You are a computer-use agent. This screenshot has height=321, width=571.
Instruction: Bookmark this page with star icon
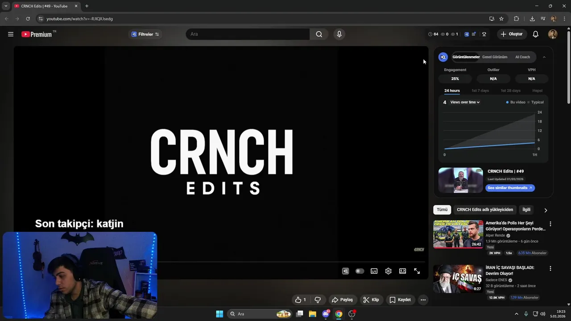coord(501,19)
